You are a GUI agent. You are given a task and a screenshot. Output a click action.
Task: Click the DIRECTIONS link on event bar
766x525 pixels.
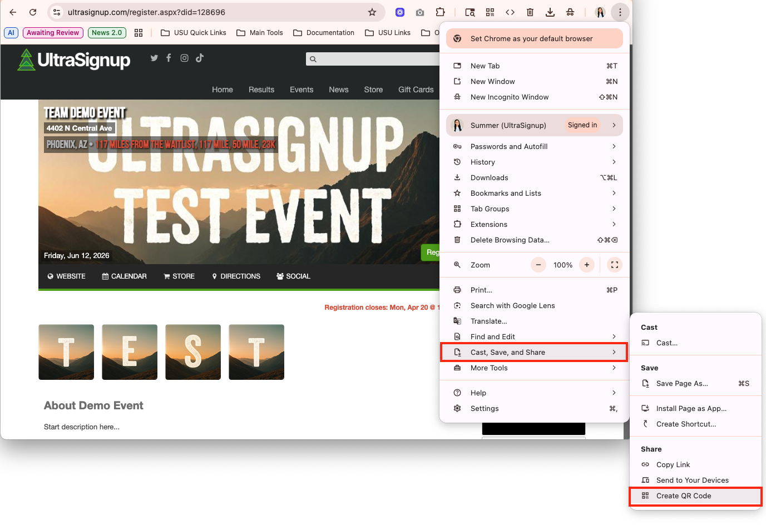[x=236, y=276]
